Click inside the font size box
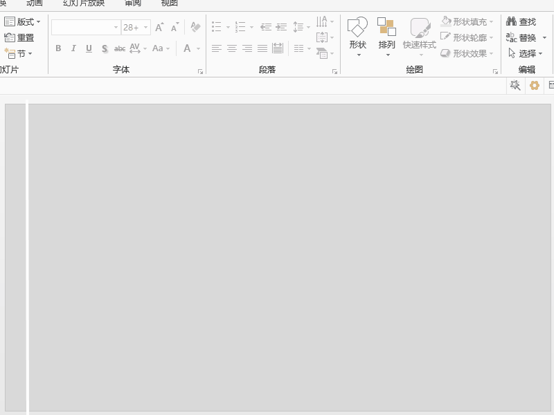Image resolution: width=554 pixels, height=415 pixels. (131, 27)
